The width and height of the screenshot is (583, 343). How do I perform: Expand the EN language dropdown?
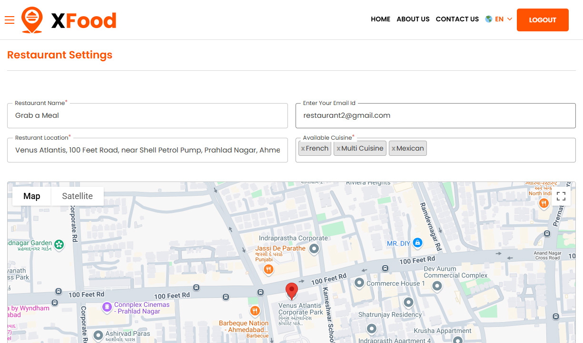[x=499, y=19]
